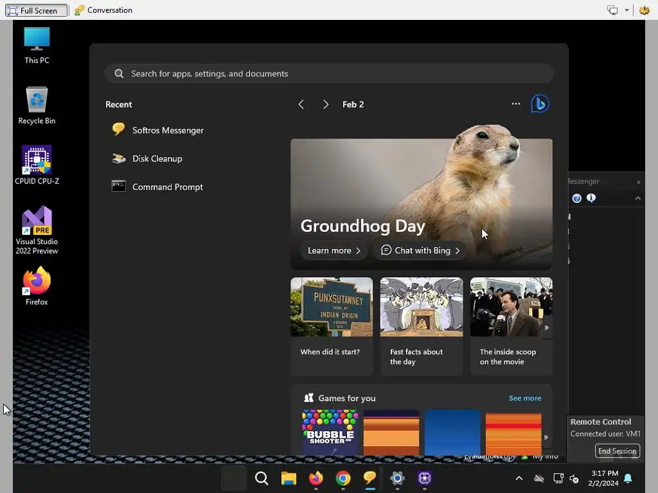This screenshot has width=658, height=493.
Task: Open Command Prompt from Recent
Action: [x=157, y=187]
